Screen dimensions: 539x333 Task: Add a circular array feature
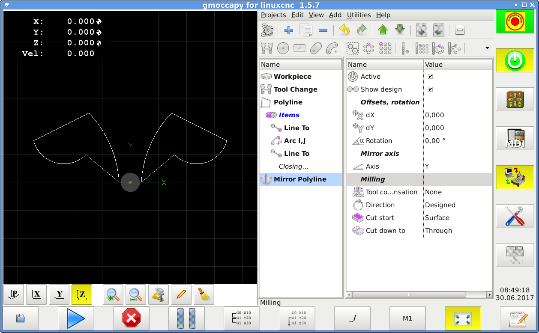(x=369, y=48)
